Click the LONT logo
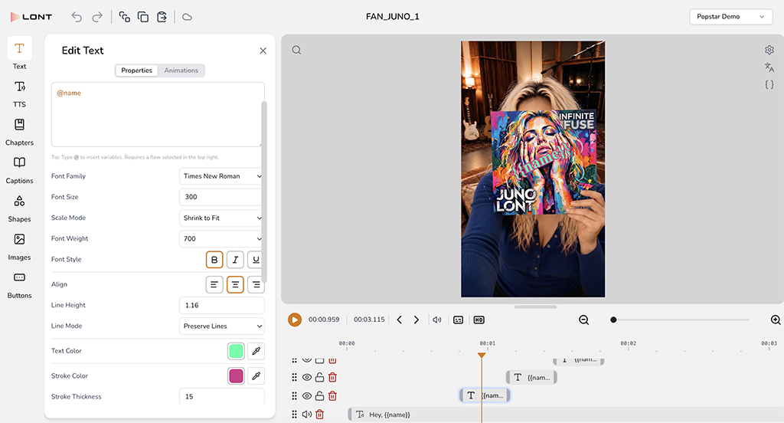 [31, 17]
